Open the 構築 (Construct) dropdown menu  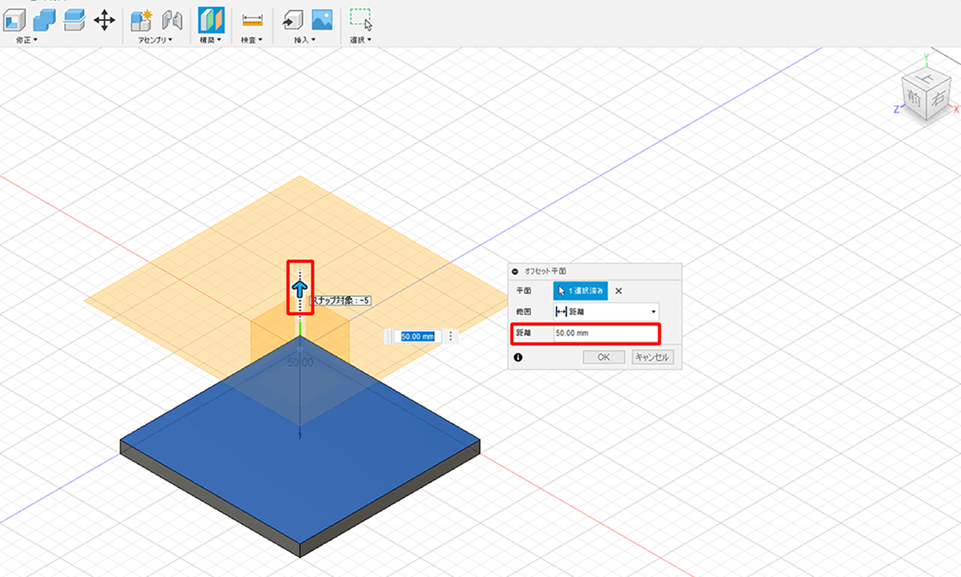coord(211,39)
